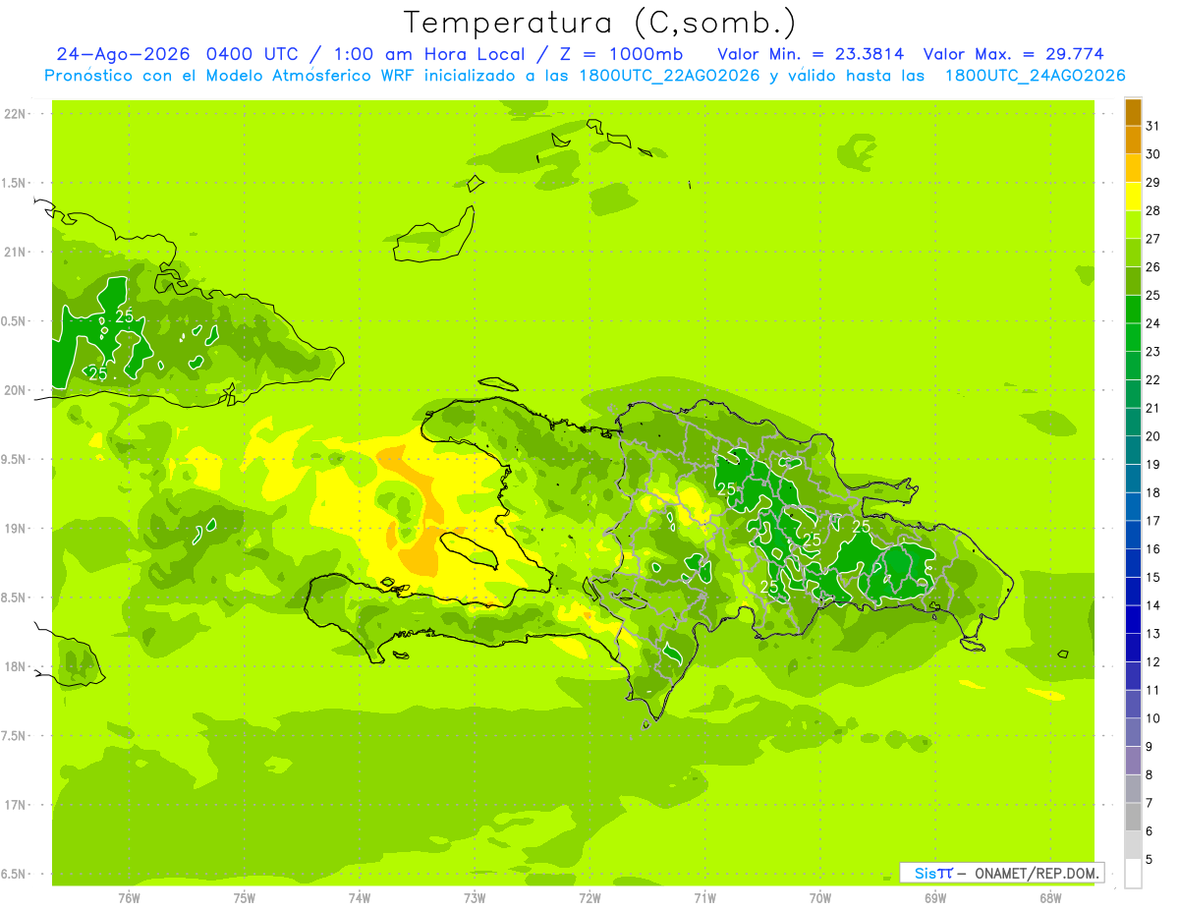The width and height of the screenshot is (1179, 911).
Task: Click the '31' label on the color scale
Action: (1153, 126)
